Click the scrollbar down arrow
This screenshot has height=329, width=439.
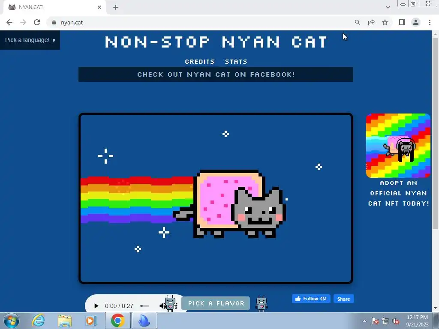435,308
